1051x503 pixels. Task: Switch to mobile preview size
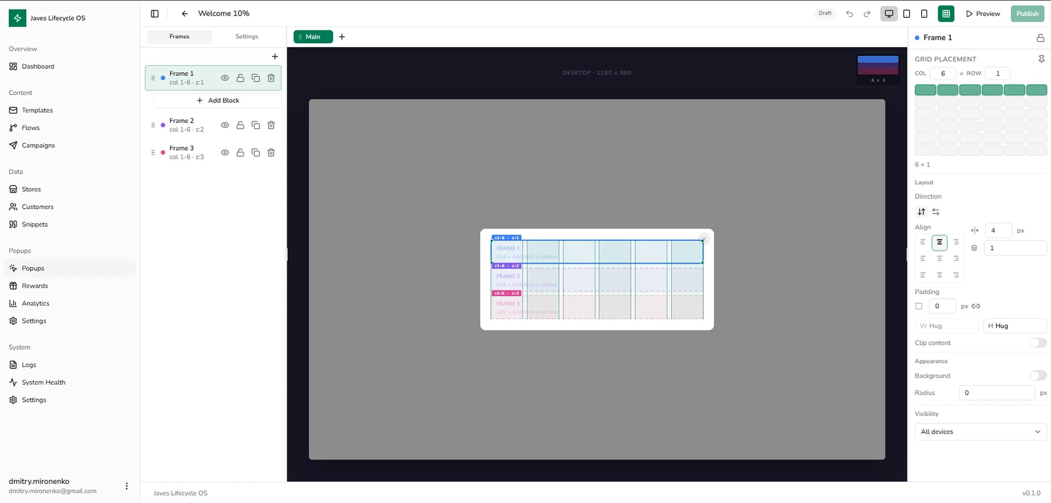(924, 14)
